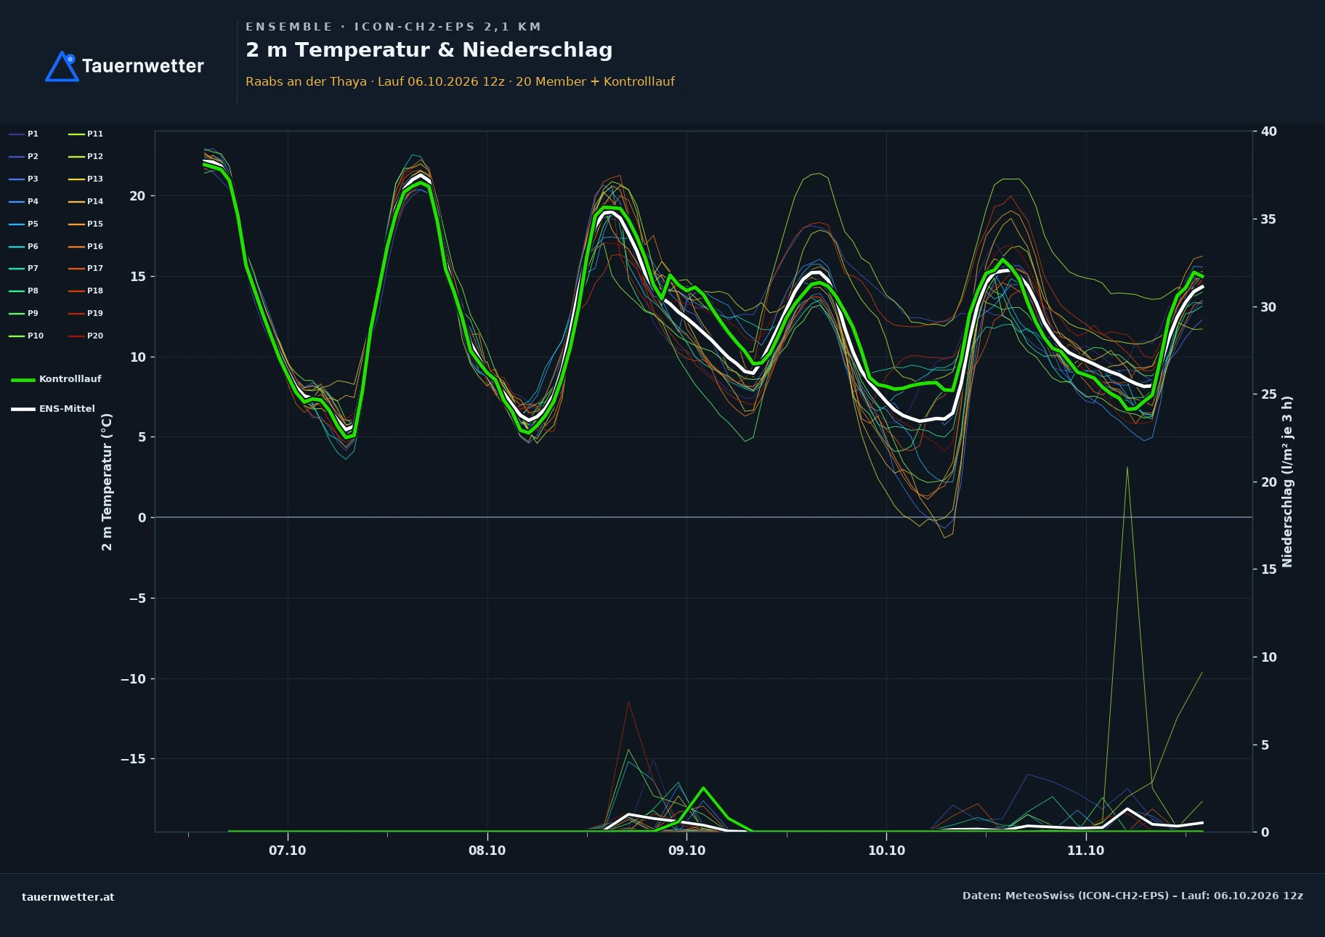Click the chart title 2 m Temperatur & Niederschlag
Viewport: 1325px width, 937px height.
pos(429,50)
